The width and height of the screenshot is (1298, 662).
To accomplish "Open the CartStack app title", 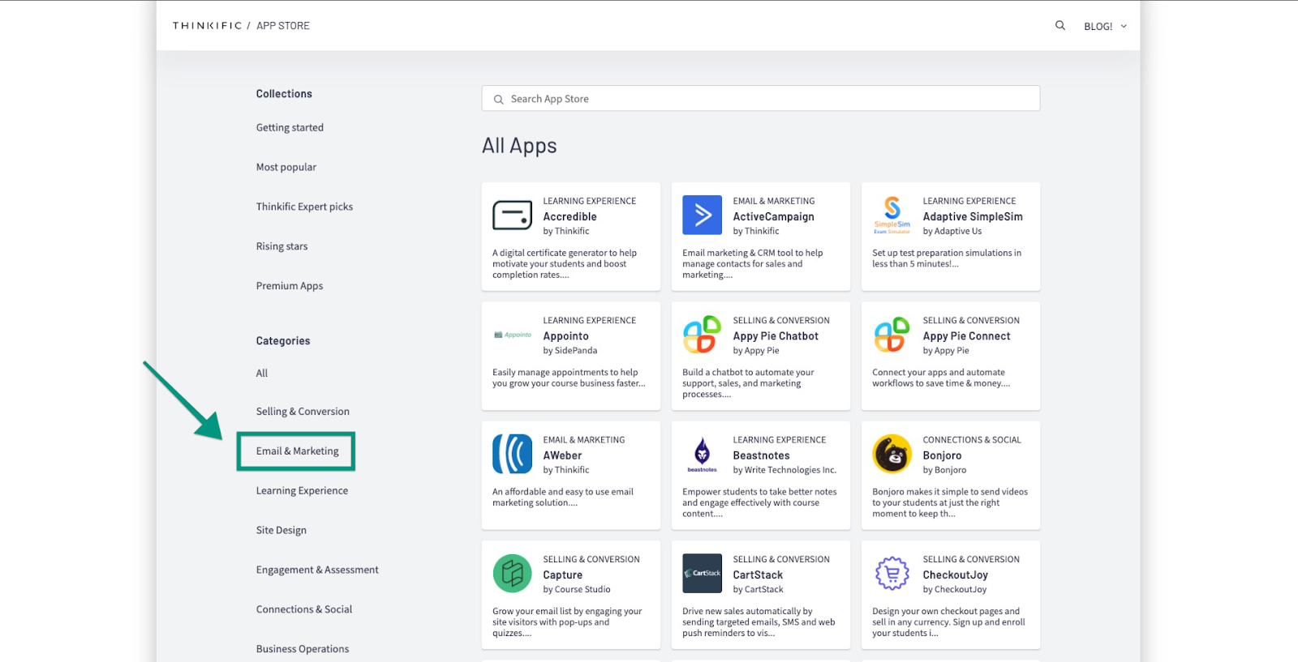I will click(758, 575).
